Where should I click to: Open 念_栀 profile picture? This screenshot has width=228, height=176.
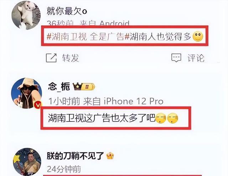pyautogui.click(x=26, y=93)
